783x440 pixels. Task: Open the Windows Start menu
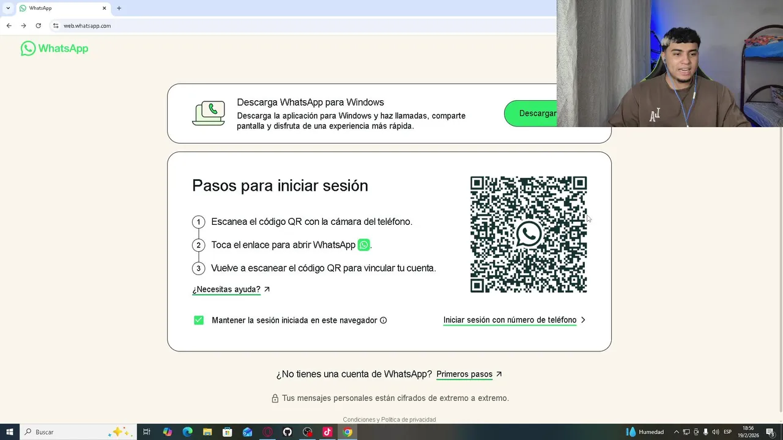pyautogui.click(x=10, y=432)
